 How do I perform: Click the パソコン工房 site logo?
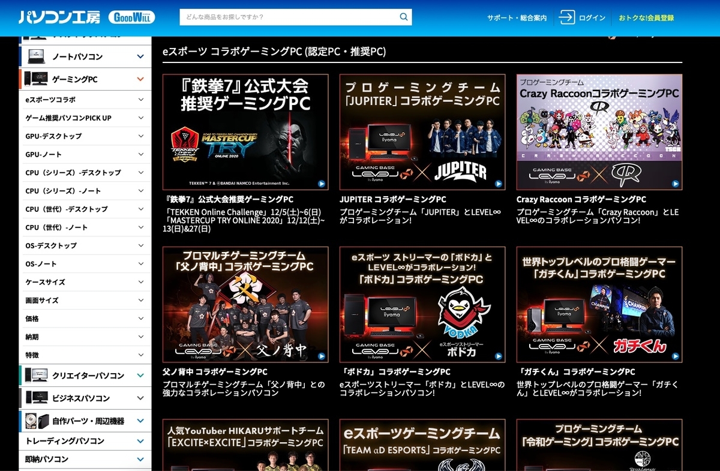tap(59, 17)
